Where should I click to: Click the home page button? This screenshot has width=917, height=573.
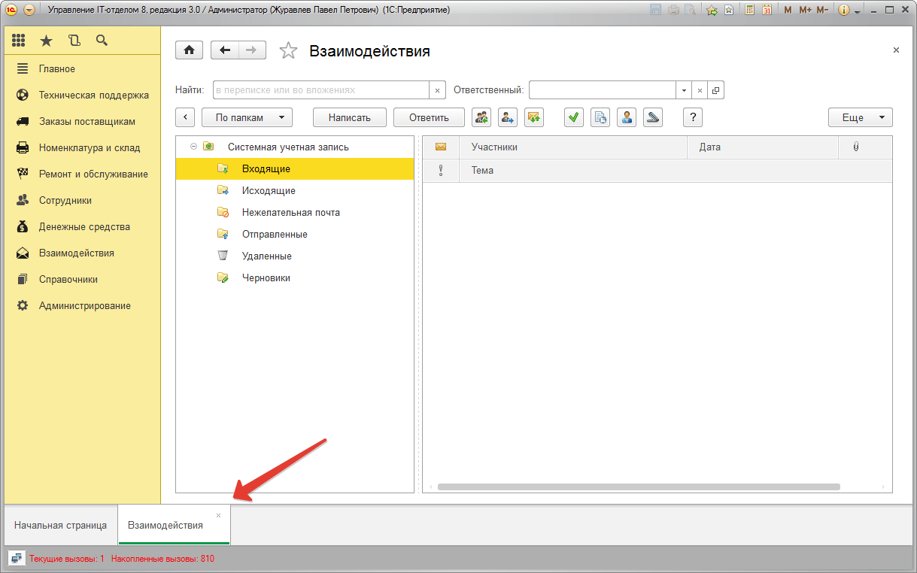[x=189, y=50]
